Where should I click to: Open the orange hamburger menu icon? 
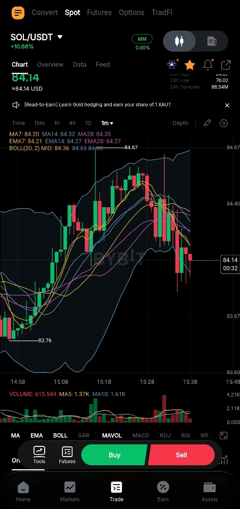[x=18, y=13]
